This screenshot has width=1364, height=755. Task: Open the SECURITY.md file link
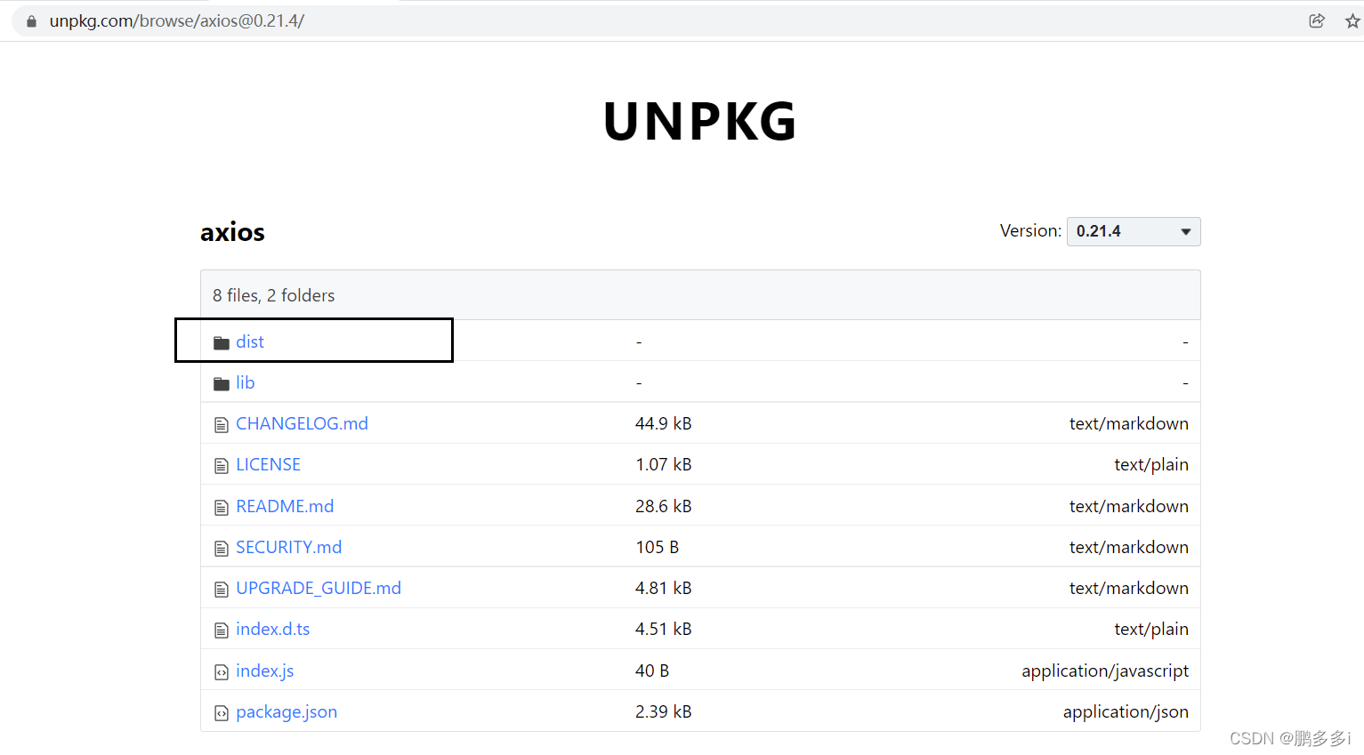[x=289, y=547]
